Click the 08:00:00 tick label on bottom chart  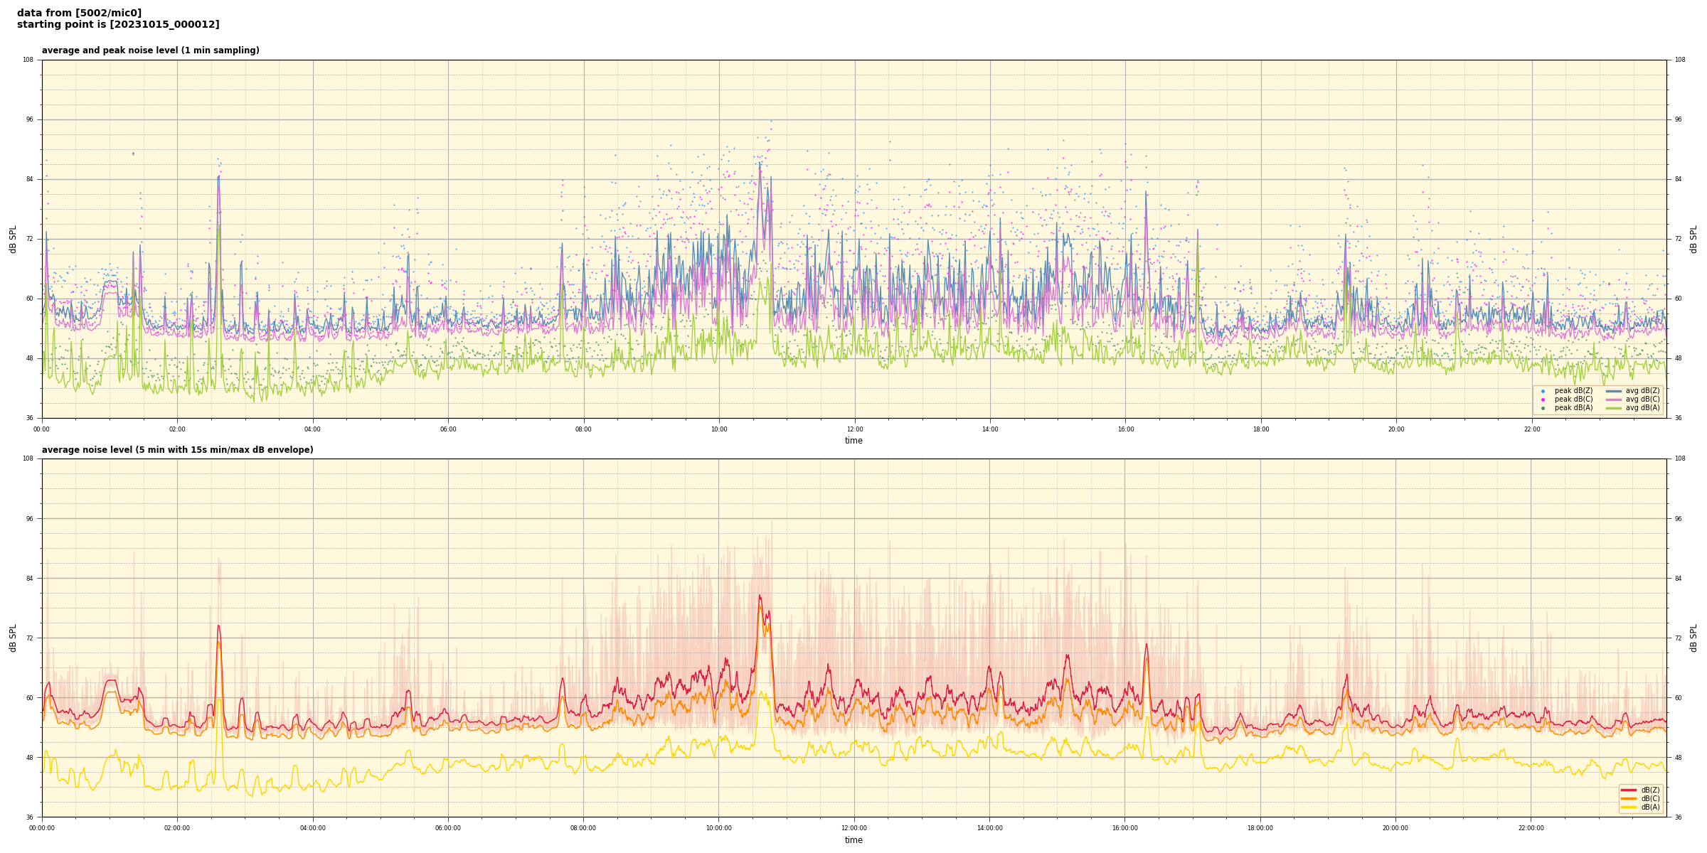point(583,828)
